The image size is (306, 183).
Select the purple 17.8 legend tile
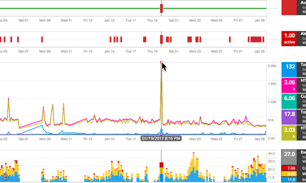click(x=289, y=117)
